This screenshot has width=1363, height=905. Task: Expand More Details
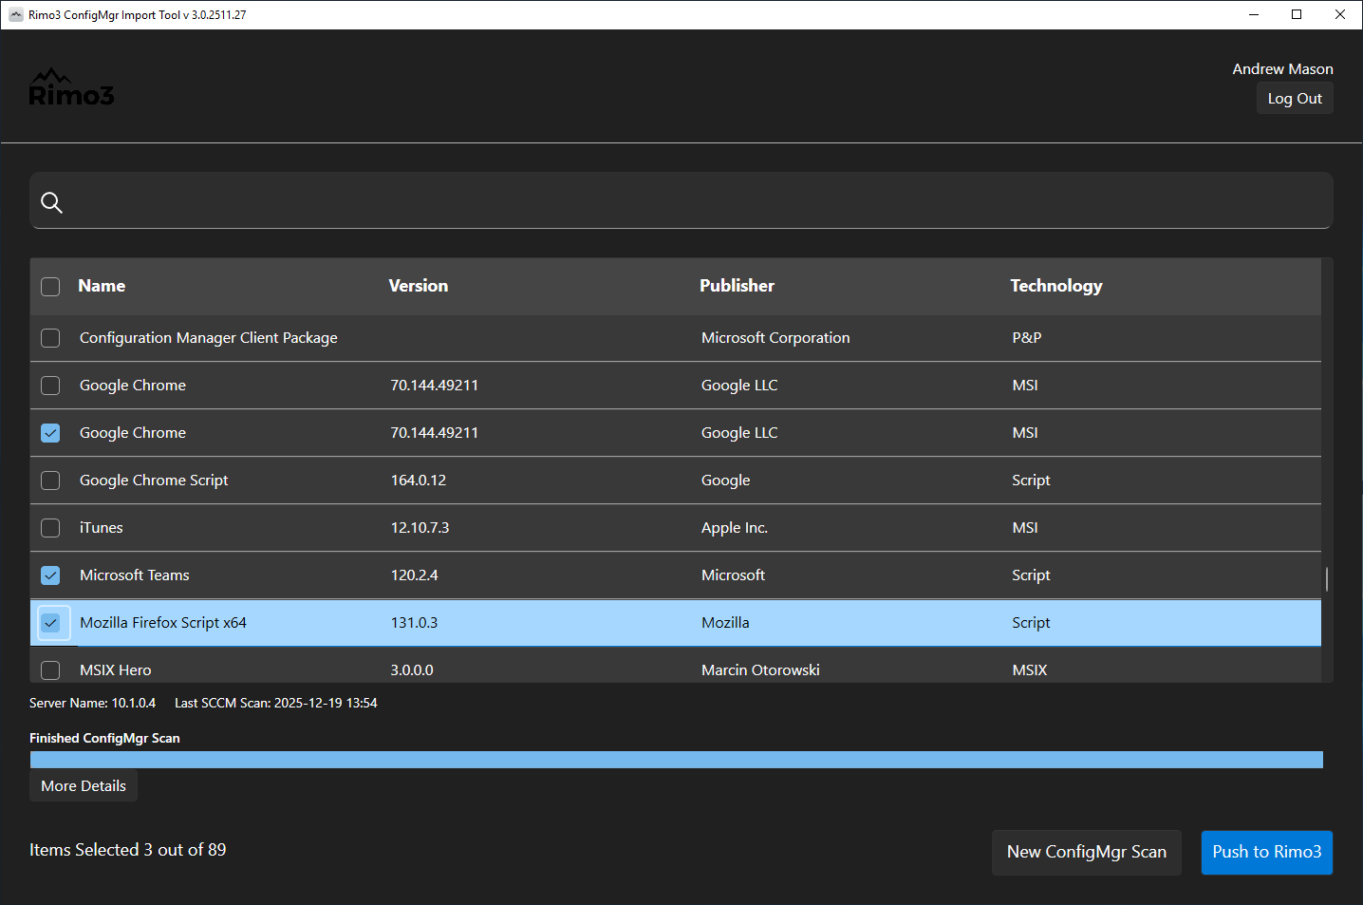(x=84, y=786)
